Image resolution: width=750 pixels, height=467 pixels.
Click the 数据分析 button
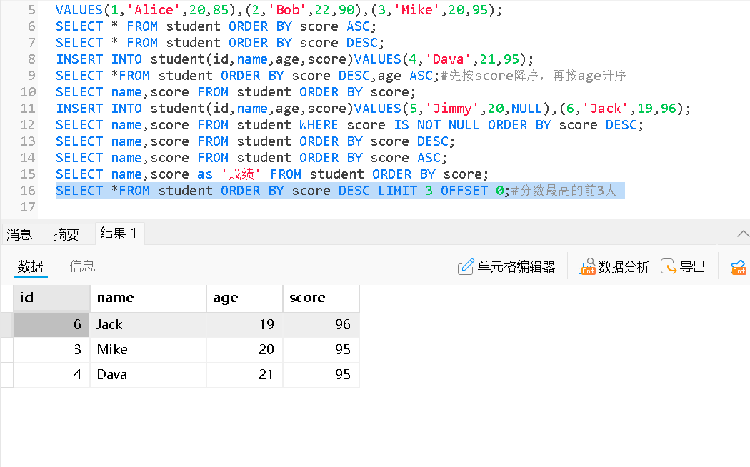coord(614,267)
